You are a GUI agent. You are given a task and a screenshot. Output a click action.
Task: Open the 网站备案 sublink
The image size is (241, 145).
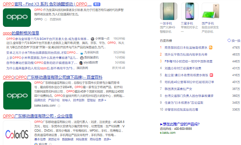pos(81,139)
